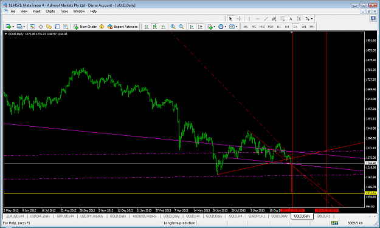
Task: Click the Expert Advisors button
Action: click(123, 27)
